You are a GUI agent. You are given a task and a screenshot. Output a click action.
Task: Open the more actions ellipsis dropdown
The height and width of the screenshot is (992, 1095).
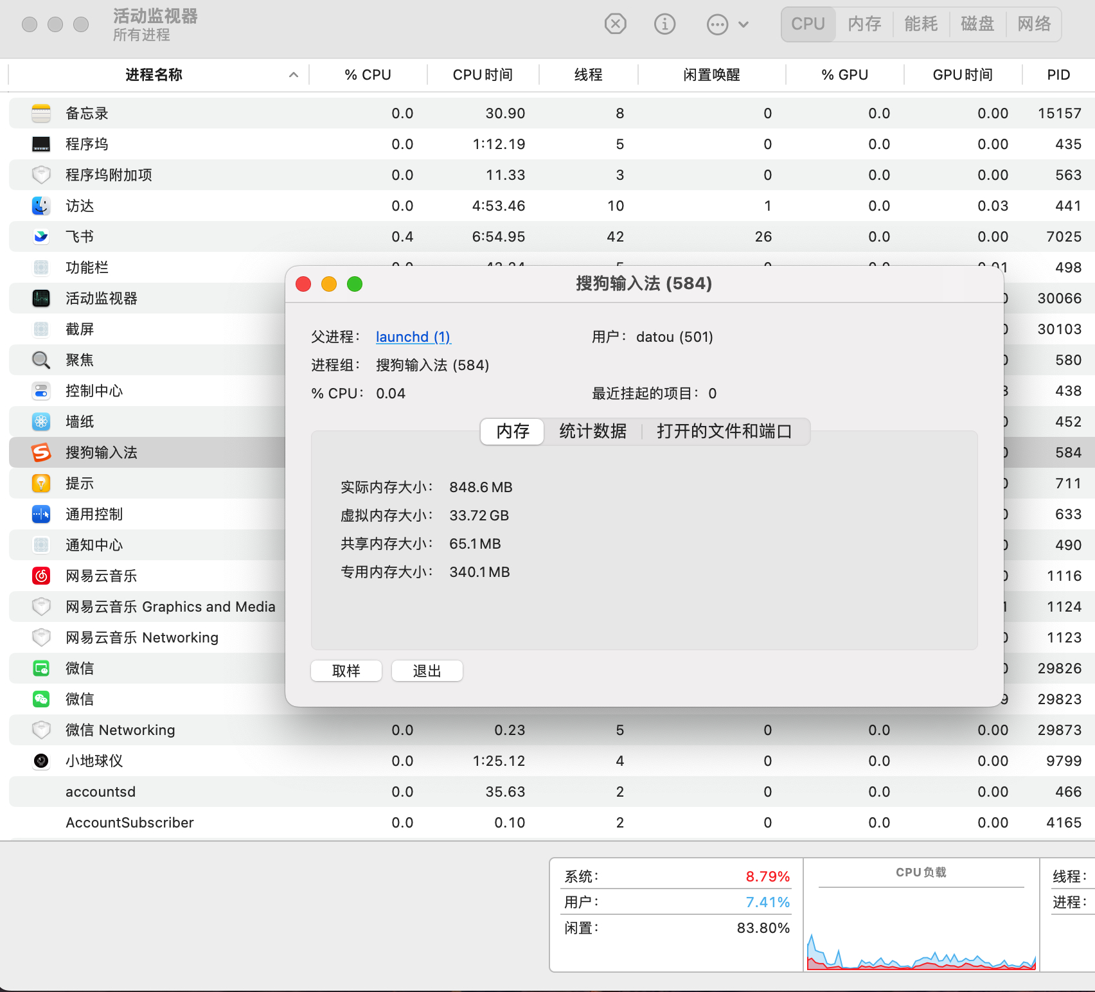(727, 24)
